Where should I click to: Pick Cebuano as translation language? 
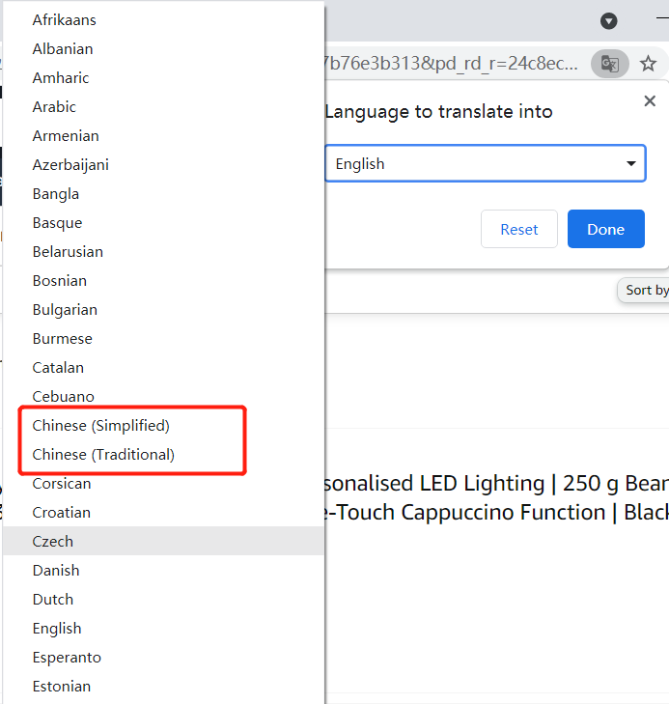click(163, 397)
